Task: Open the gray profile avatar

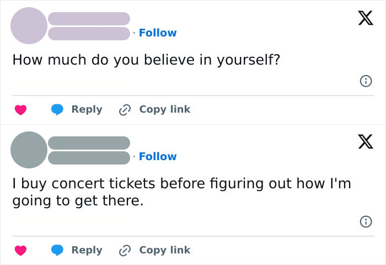Action: pos(29,150)
